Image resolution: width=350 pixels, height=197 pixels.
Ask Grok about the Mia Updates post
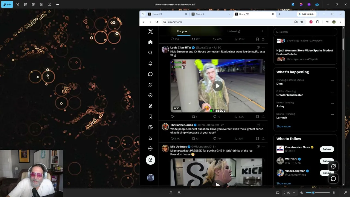(x=258, y=147)
